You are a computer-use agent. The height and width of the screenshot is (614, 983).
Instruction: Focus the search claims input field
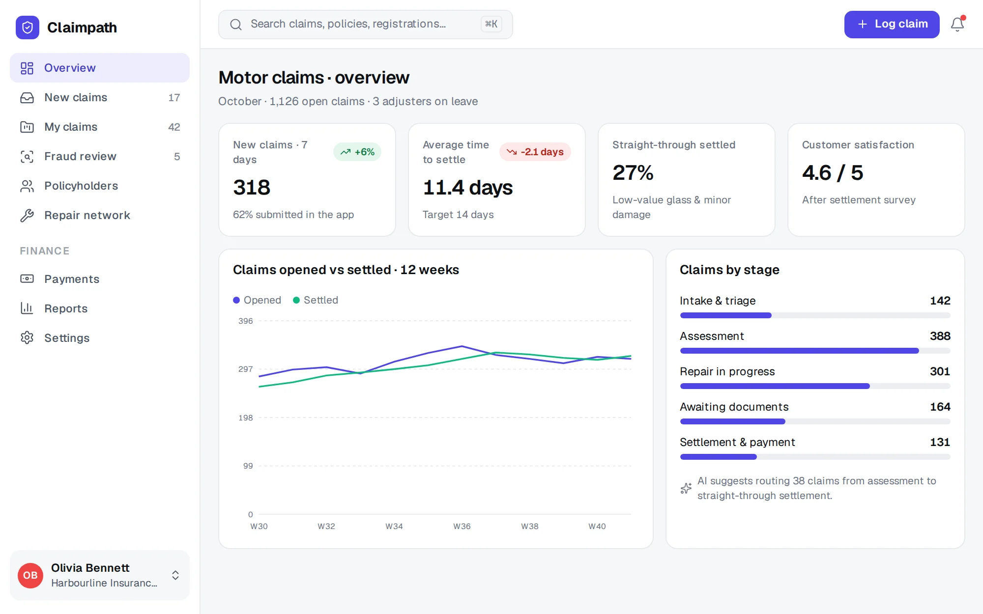coord(366,24)
